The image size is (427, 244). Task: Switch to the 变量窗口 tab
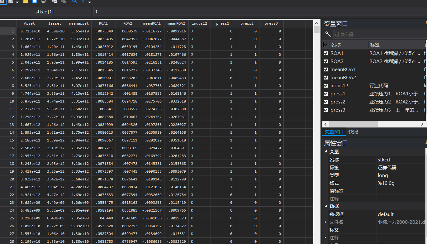coord(334,132)
